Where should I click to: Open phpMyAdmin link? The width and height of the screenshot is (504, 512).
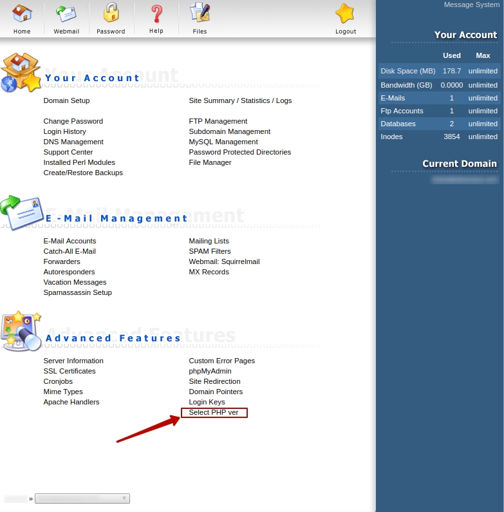[210, 371]
